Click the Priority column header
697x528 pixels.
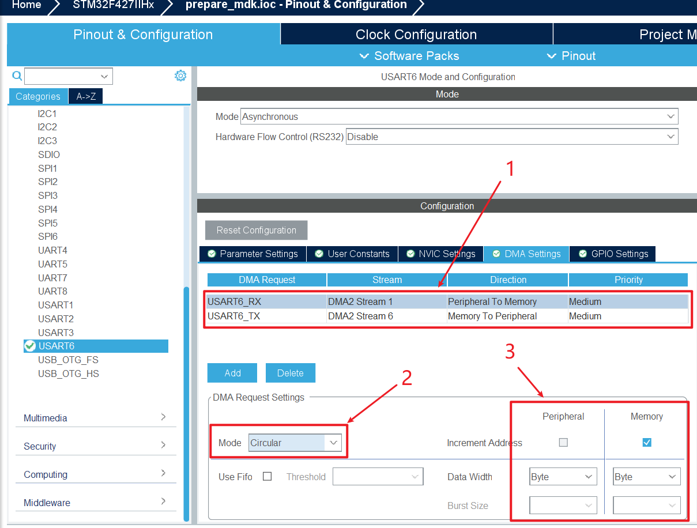tap(628, 280)
